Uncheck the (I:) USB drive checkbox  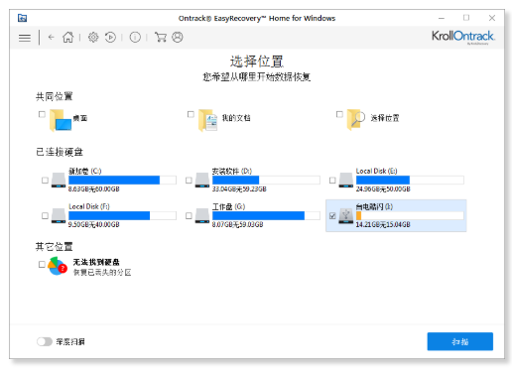332,215
